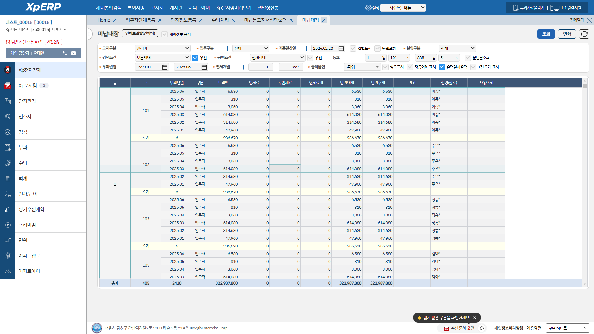Open the 출력옵션 A타입 dropdown
594x334 pixels.
[362, 67]
